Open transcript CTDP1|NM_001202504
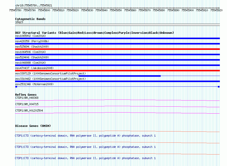This screenshot has height=166, width=227. coord(29,111)
